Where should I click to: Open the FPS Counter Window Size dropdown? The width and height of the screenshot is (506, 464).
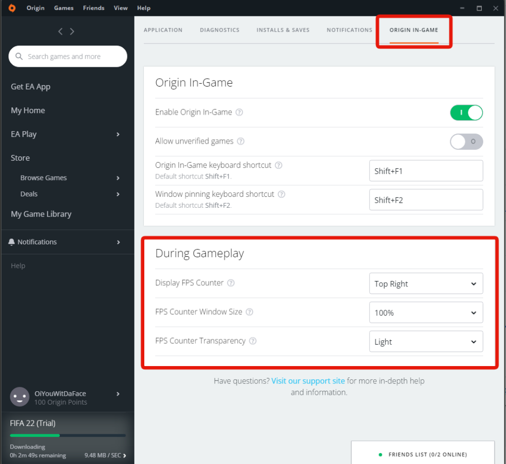(x=426, y=313)
